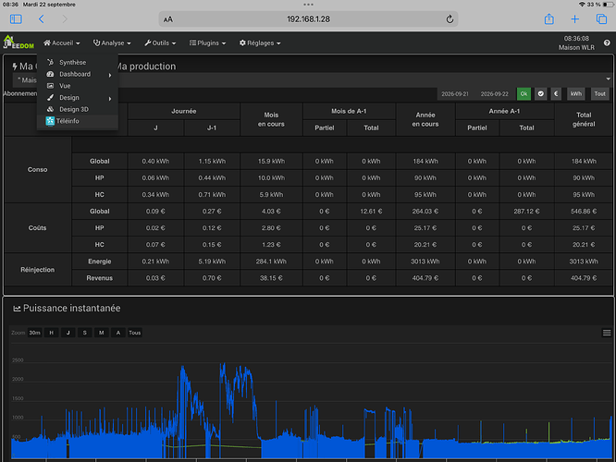Switch display to kWh units
This screenshot has height=462, width=616.
pos(576,94)
